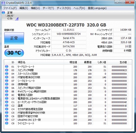Click the threshold value 140 in row 05
The height and width of the screenshot is (133, 136).
(x=104, y=77)
